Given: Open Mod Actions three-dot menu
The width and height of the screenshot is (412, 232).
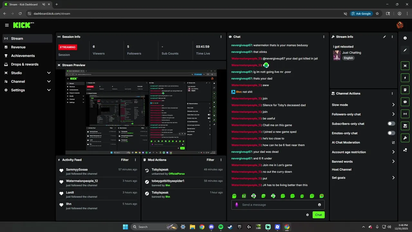Looking at the screenshot, I should tap(221, 160).
